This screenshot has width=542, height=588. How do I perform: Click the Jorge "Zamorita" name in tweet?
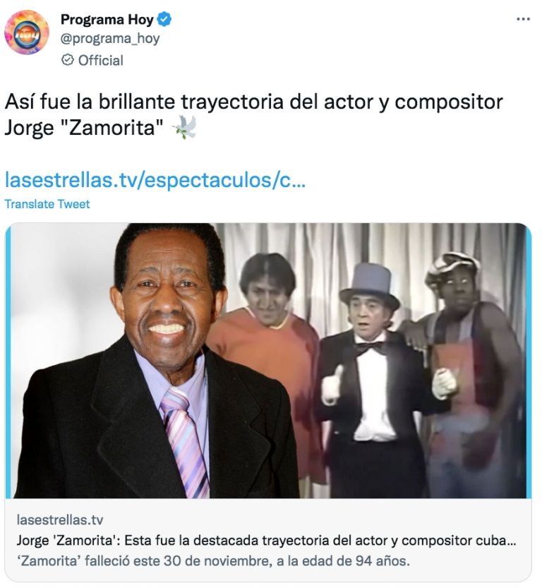pyautogui.click(x=85, y=128)
